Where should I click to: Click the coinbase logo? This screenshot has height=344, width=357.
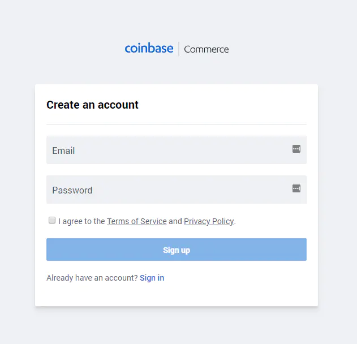click(x=149, y=49)
